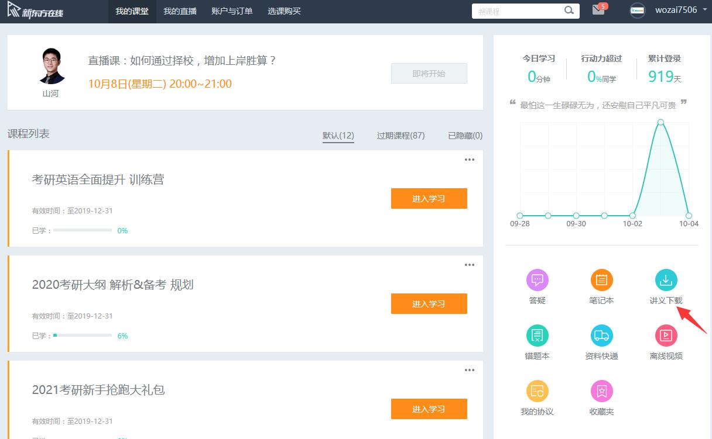Click the mail envelope notification icon
712x439 pixels.
(x=598, y=11)
